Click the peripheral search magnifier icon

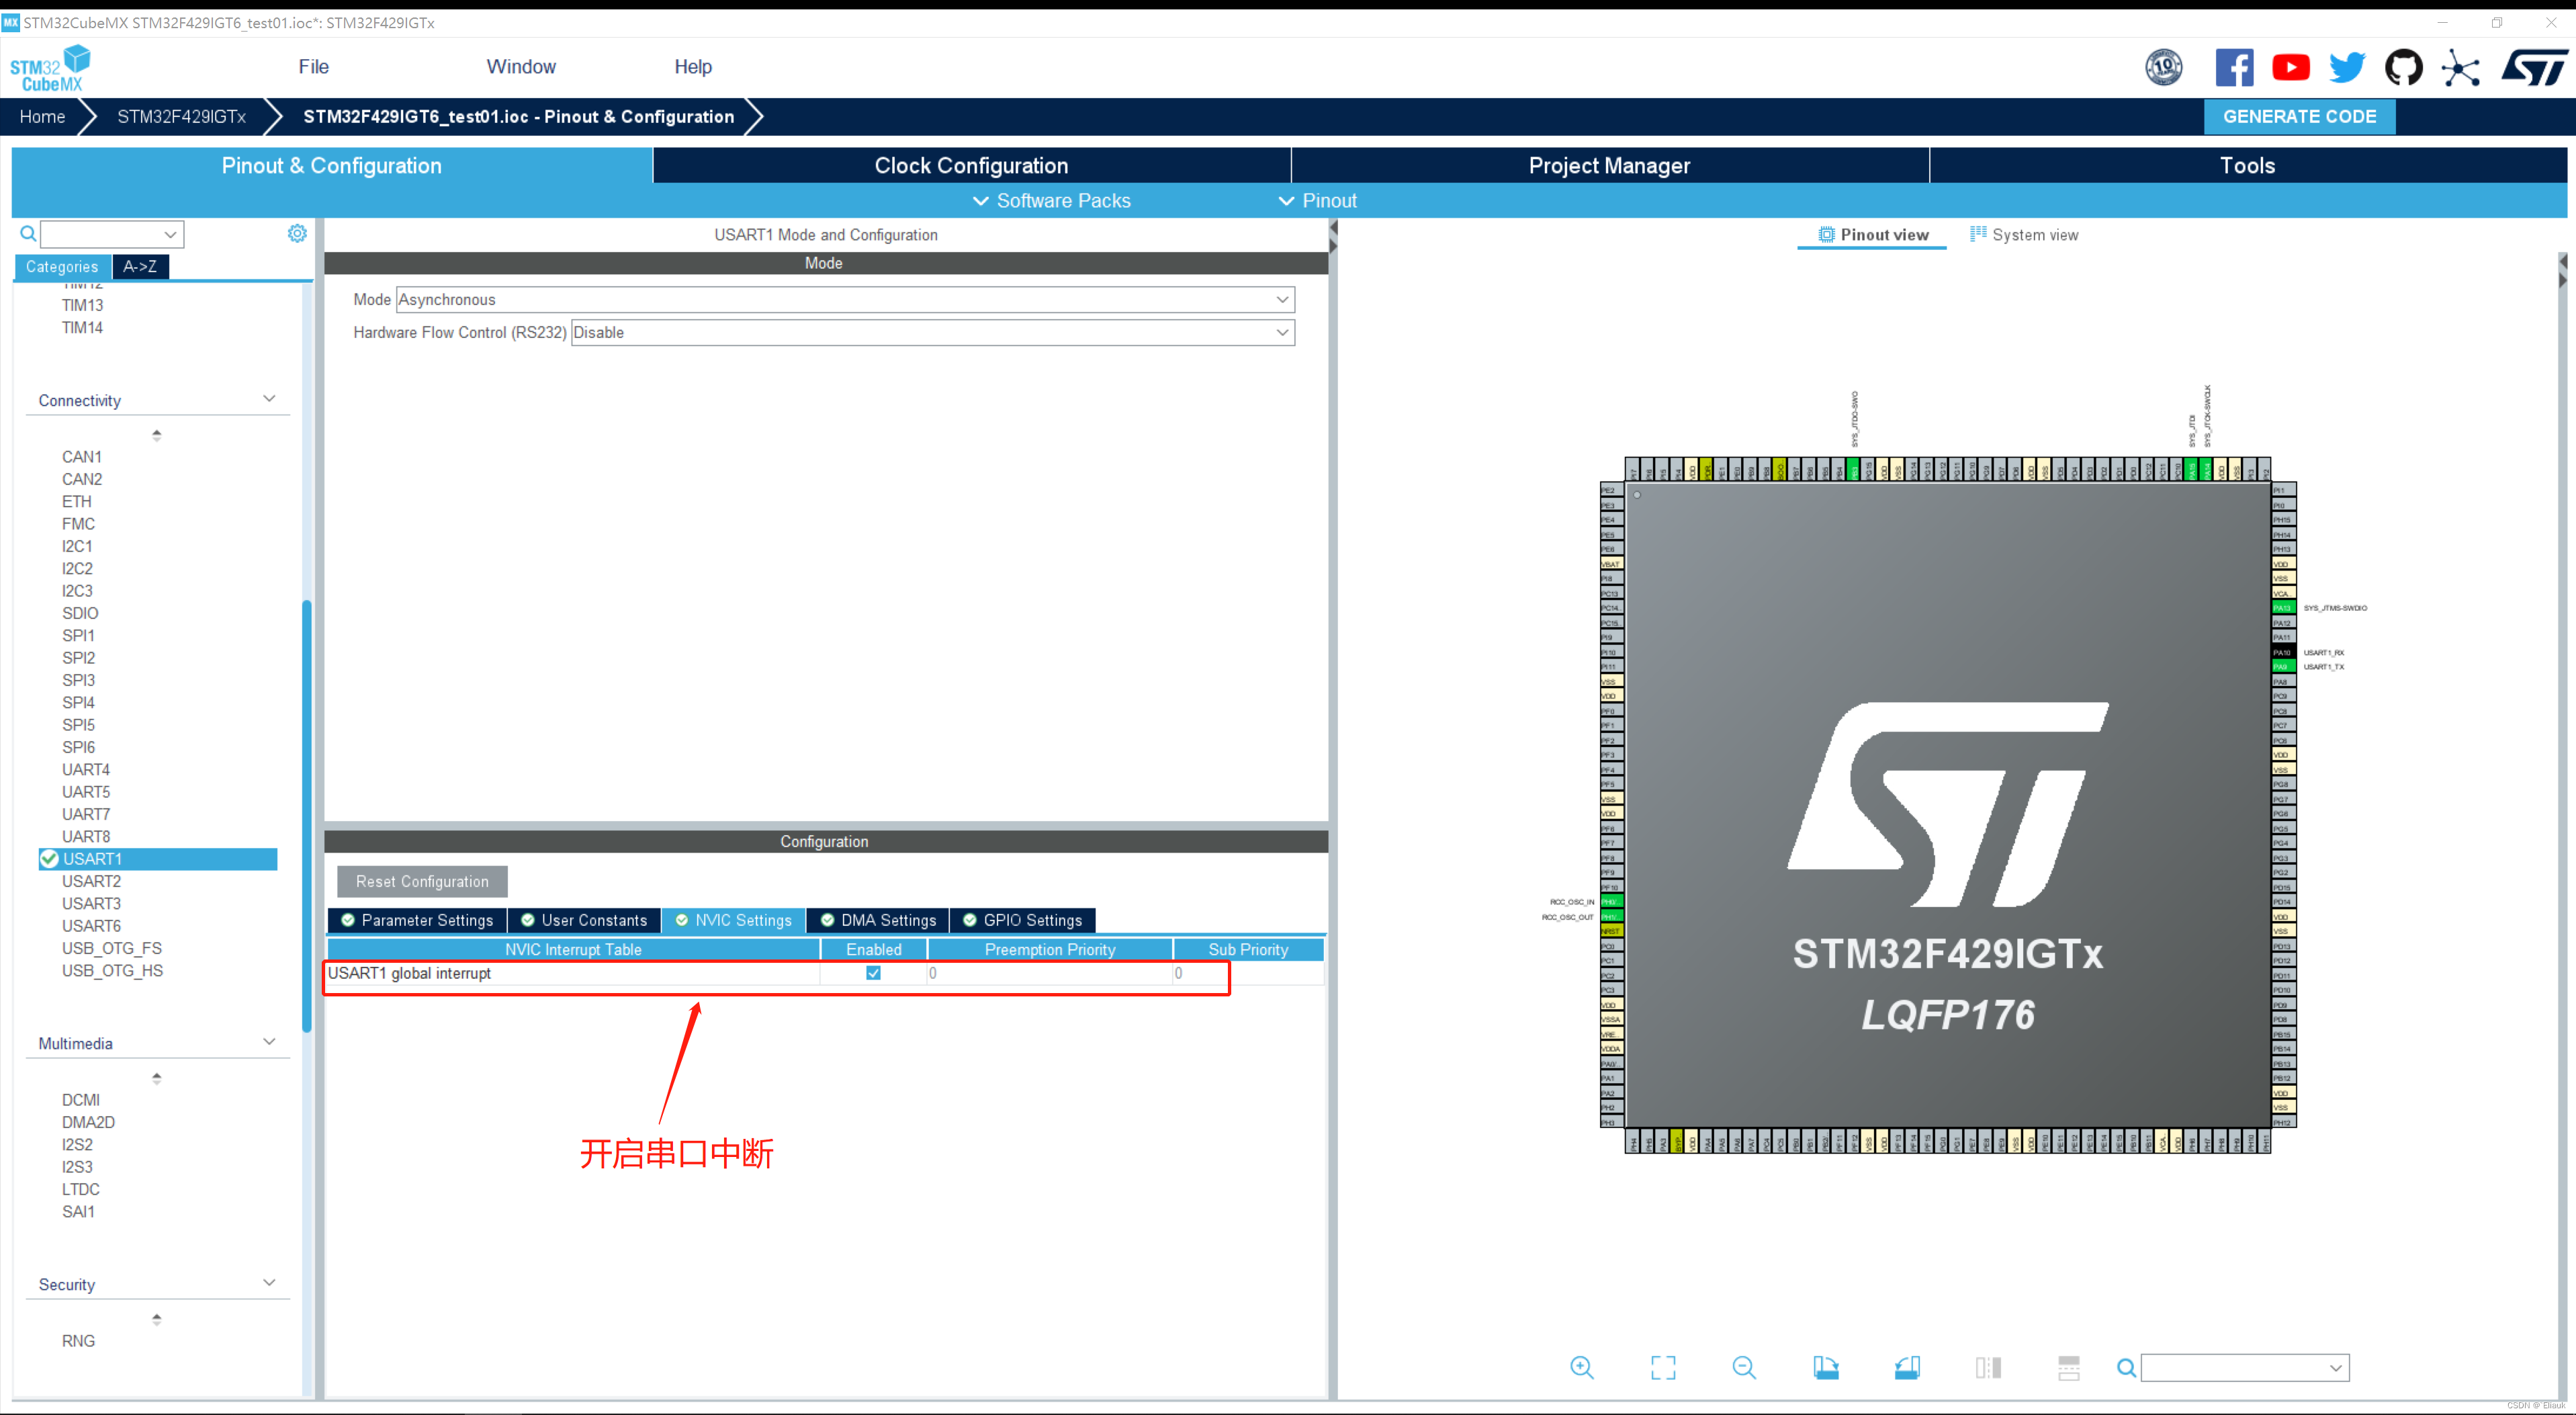click(28, 233)
